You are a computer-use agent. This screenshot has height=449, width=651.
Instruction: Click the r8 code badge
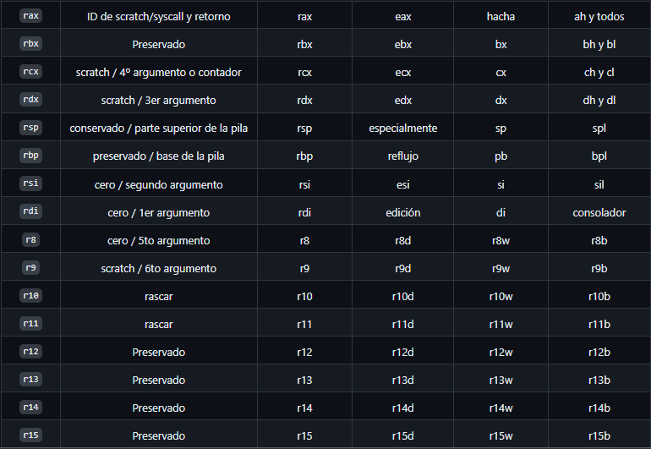pyautogui.click(x=30, y=239)
